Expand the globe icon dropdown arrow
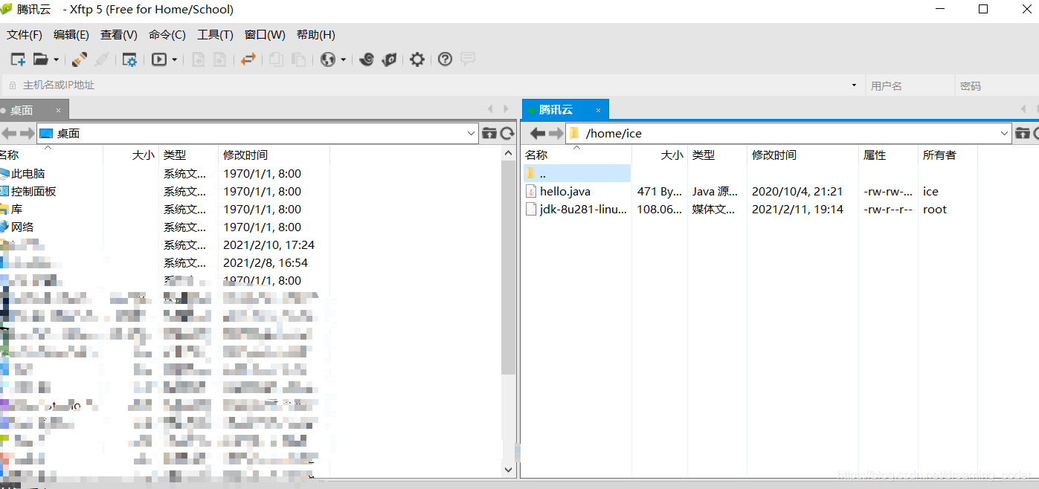Screen dimensions: 1039x489 [343, 60]
